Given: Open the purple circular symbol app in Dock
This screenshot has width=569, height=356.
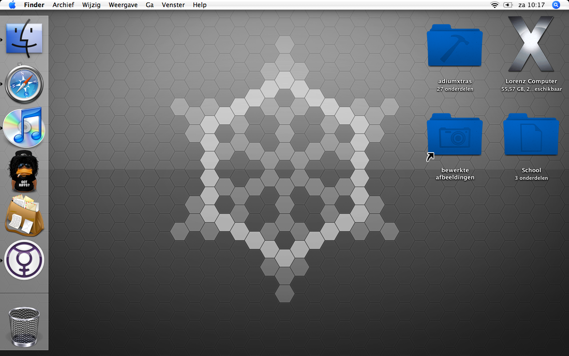Looking at the screenshot, I should (x=24, y=260).
